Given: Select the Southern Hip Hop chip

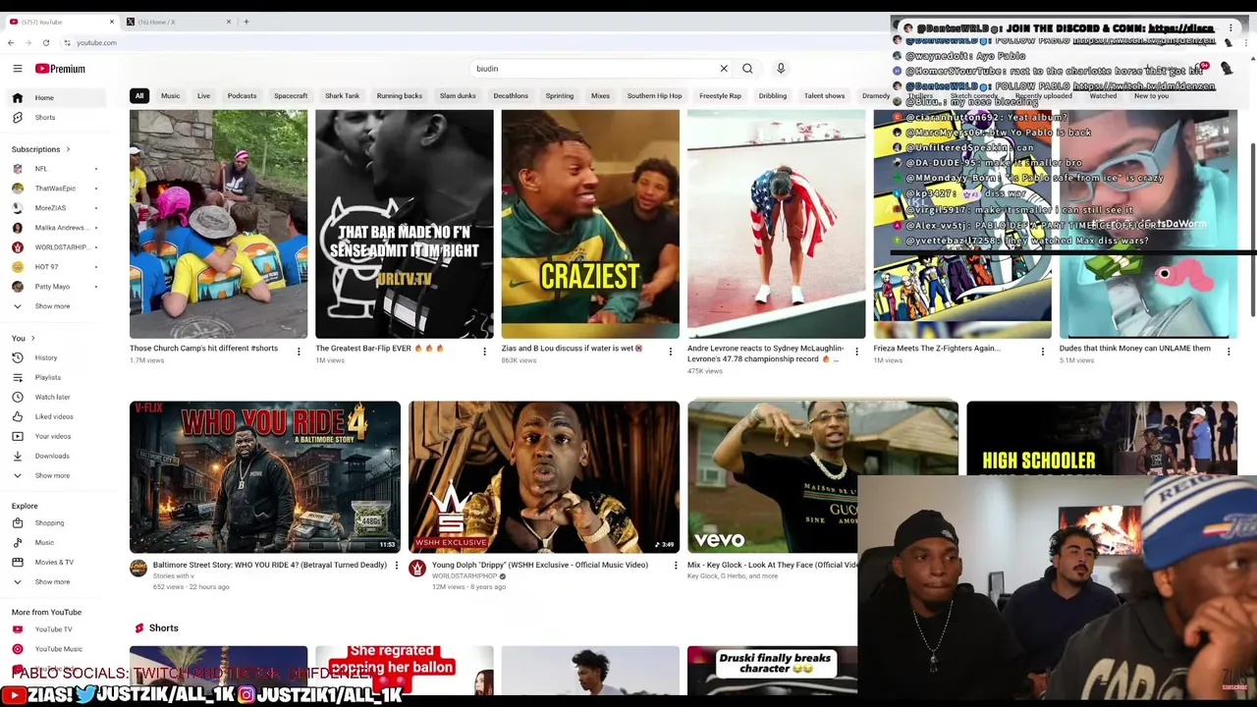Looking at the screenshot, I should tap(654, 96).
